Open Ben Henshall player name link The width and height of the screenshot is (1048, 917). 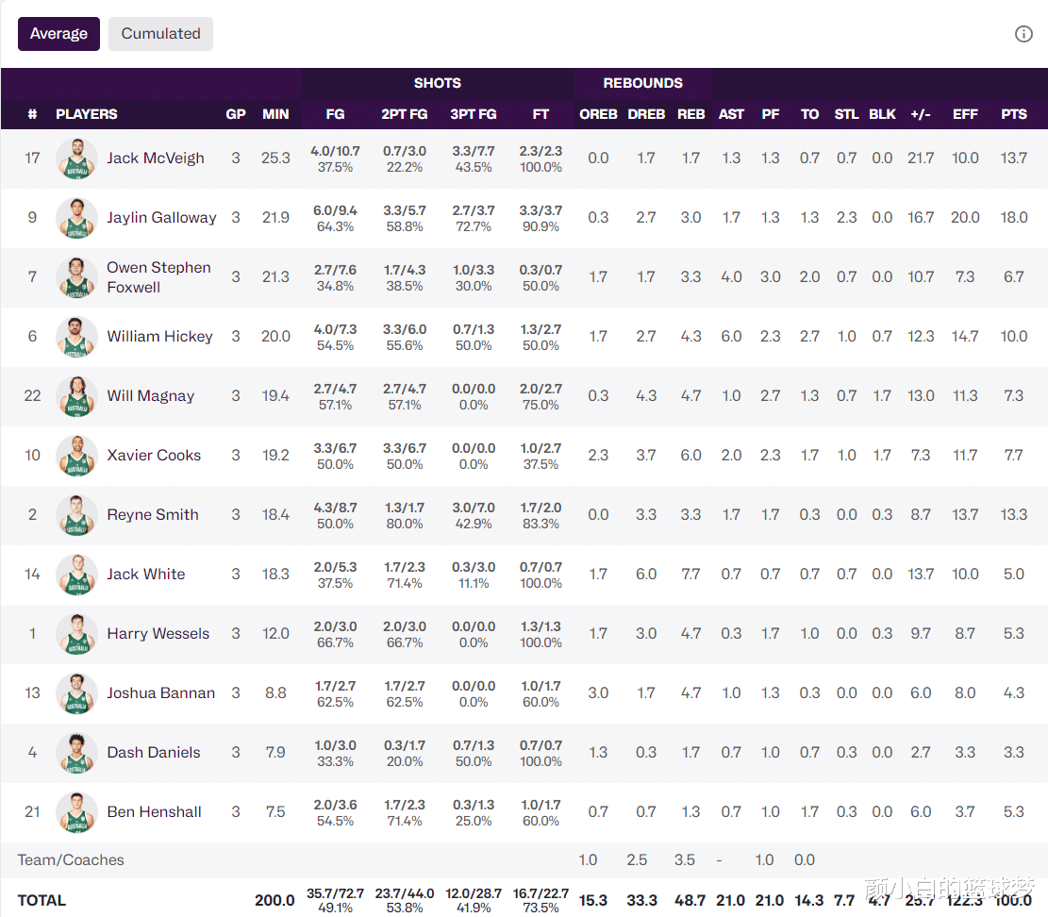point(155,812)
